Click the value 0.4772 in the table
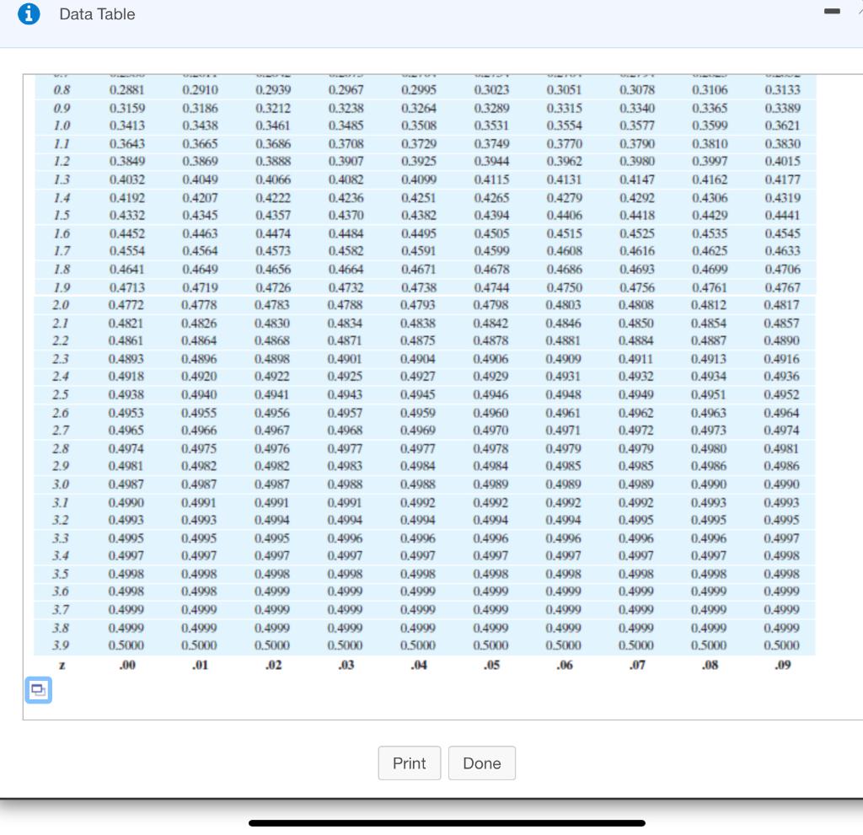863x835 pixels. click(x=127, y=306)
